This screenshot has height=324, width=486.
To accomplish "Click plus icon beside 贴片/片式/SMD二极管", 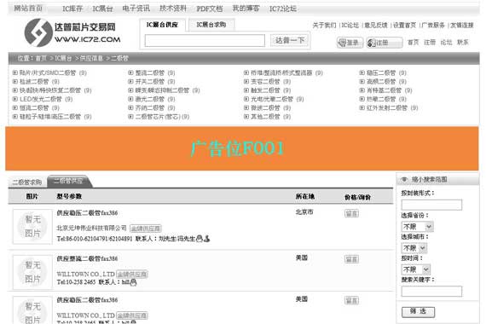I will [x=14, y=72].
